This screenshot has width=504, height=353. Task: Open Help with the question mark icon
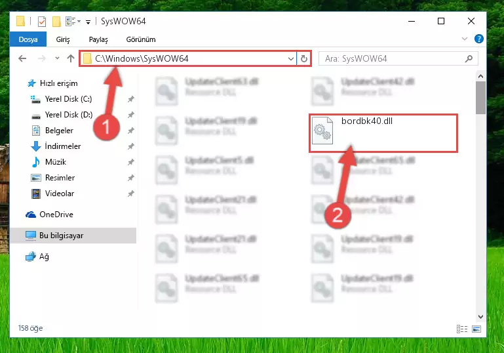pyautogui.click(x=478, y=39)
